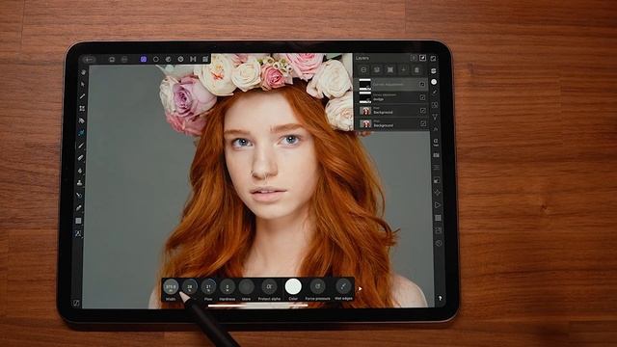The image size is (617, 347).
Task: Toggle visibility checkbox of the dodge layer
Action: click(x=422, y=97)
